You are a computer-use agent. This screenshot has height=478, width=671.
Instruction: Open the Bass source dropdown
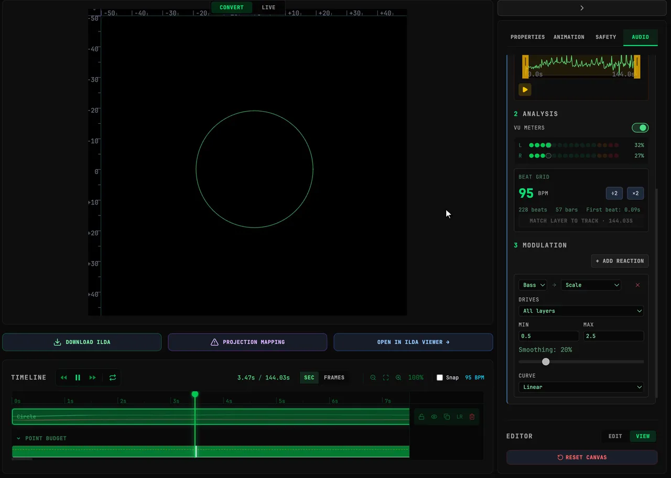pyautogui.click(x=533, y=285)
